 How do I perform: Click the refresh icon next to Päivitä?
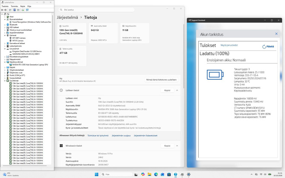click(x=264, y=47)
